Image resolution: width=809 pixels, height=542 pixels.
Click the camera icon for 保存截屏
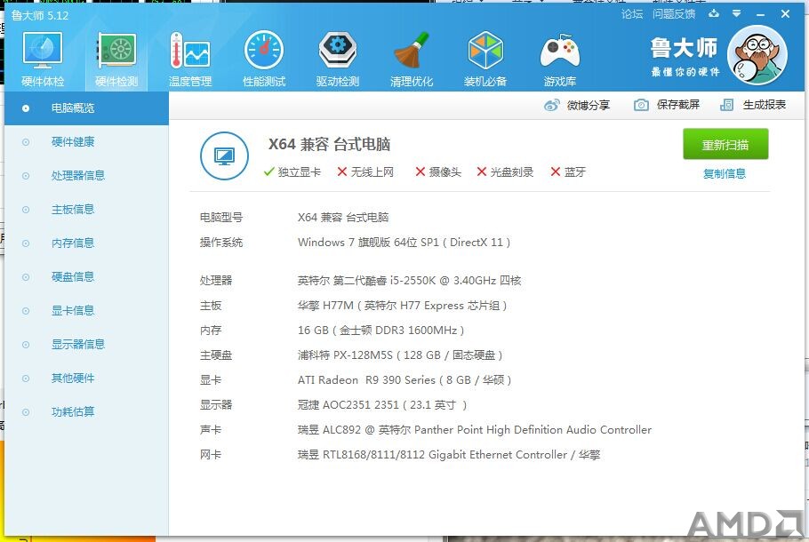[x=641, y=105]
